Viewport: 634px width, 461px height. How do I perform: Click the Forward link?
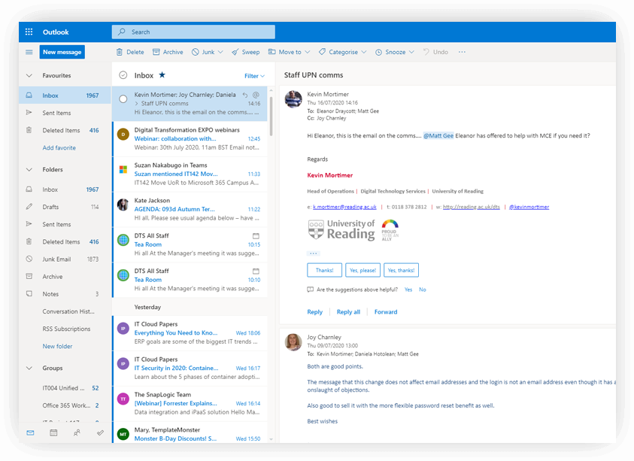click(386, 312)
